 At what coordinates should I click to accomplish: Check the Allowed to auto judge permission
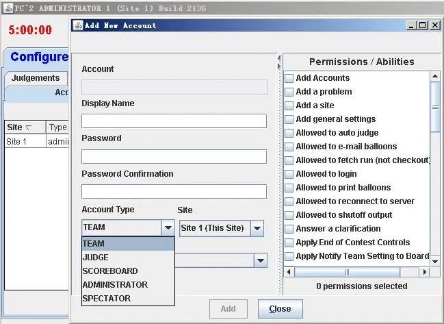coord(289,133)
